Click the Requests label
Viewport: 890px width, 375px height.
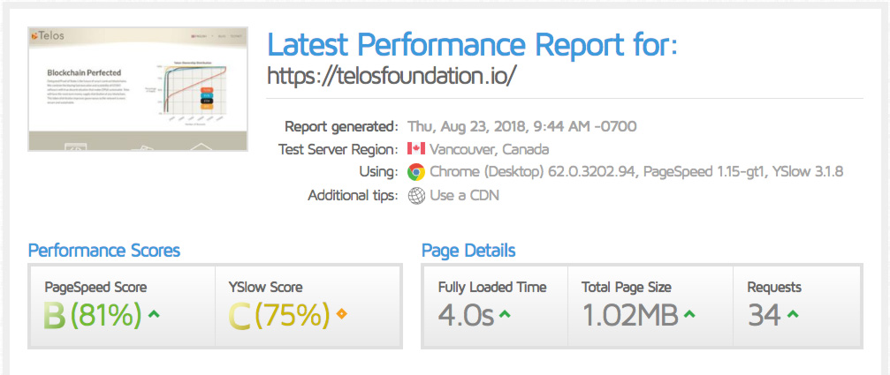pyautogui.click(x=774, y=287)
